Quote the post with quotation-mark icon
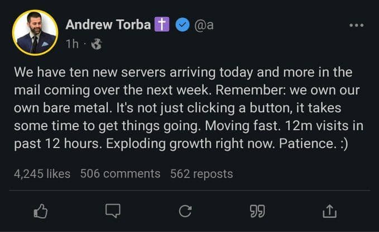 [x=257, y=211]
